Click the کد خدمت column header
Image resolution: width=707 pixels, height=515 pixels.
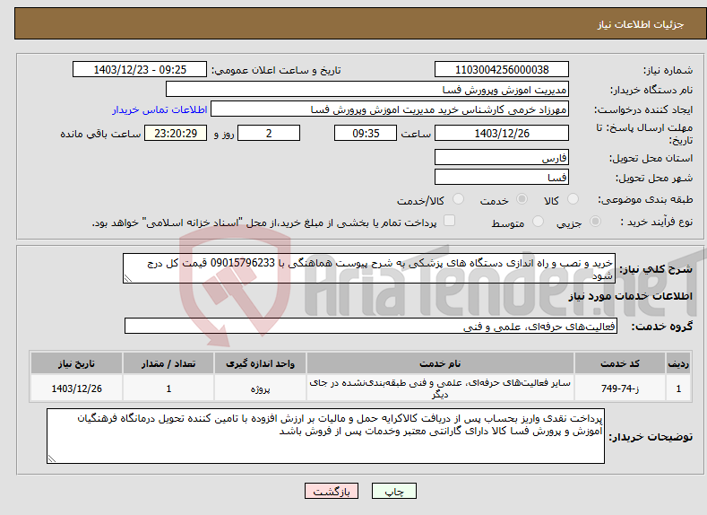click(620, 363)
